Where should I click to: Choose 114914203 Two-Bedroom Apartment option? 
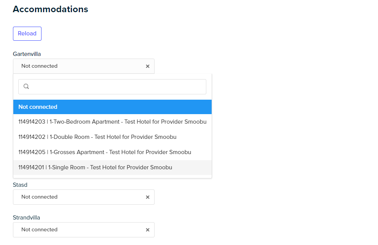click(x=112, y=122)
